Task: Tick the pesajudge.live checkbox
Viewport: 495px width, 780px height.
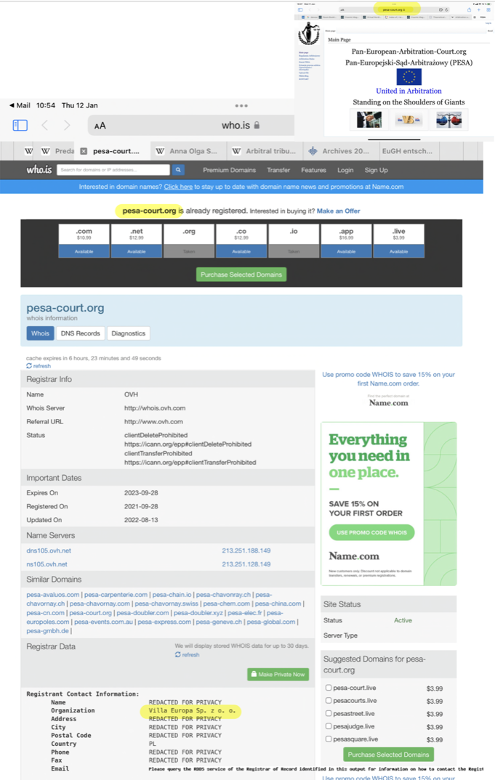Action: tap(328, 726)
